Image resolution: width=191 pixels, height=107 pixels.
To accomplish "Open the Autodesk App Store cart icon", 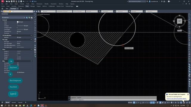I will click(162, 1).
